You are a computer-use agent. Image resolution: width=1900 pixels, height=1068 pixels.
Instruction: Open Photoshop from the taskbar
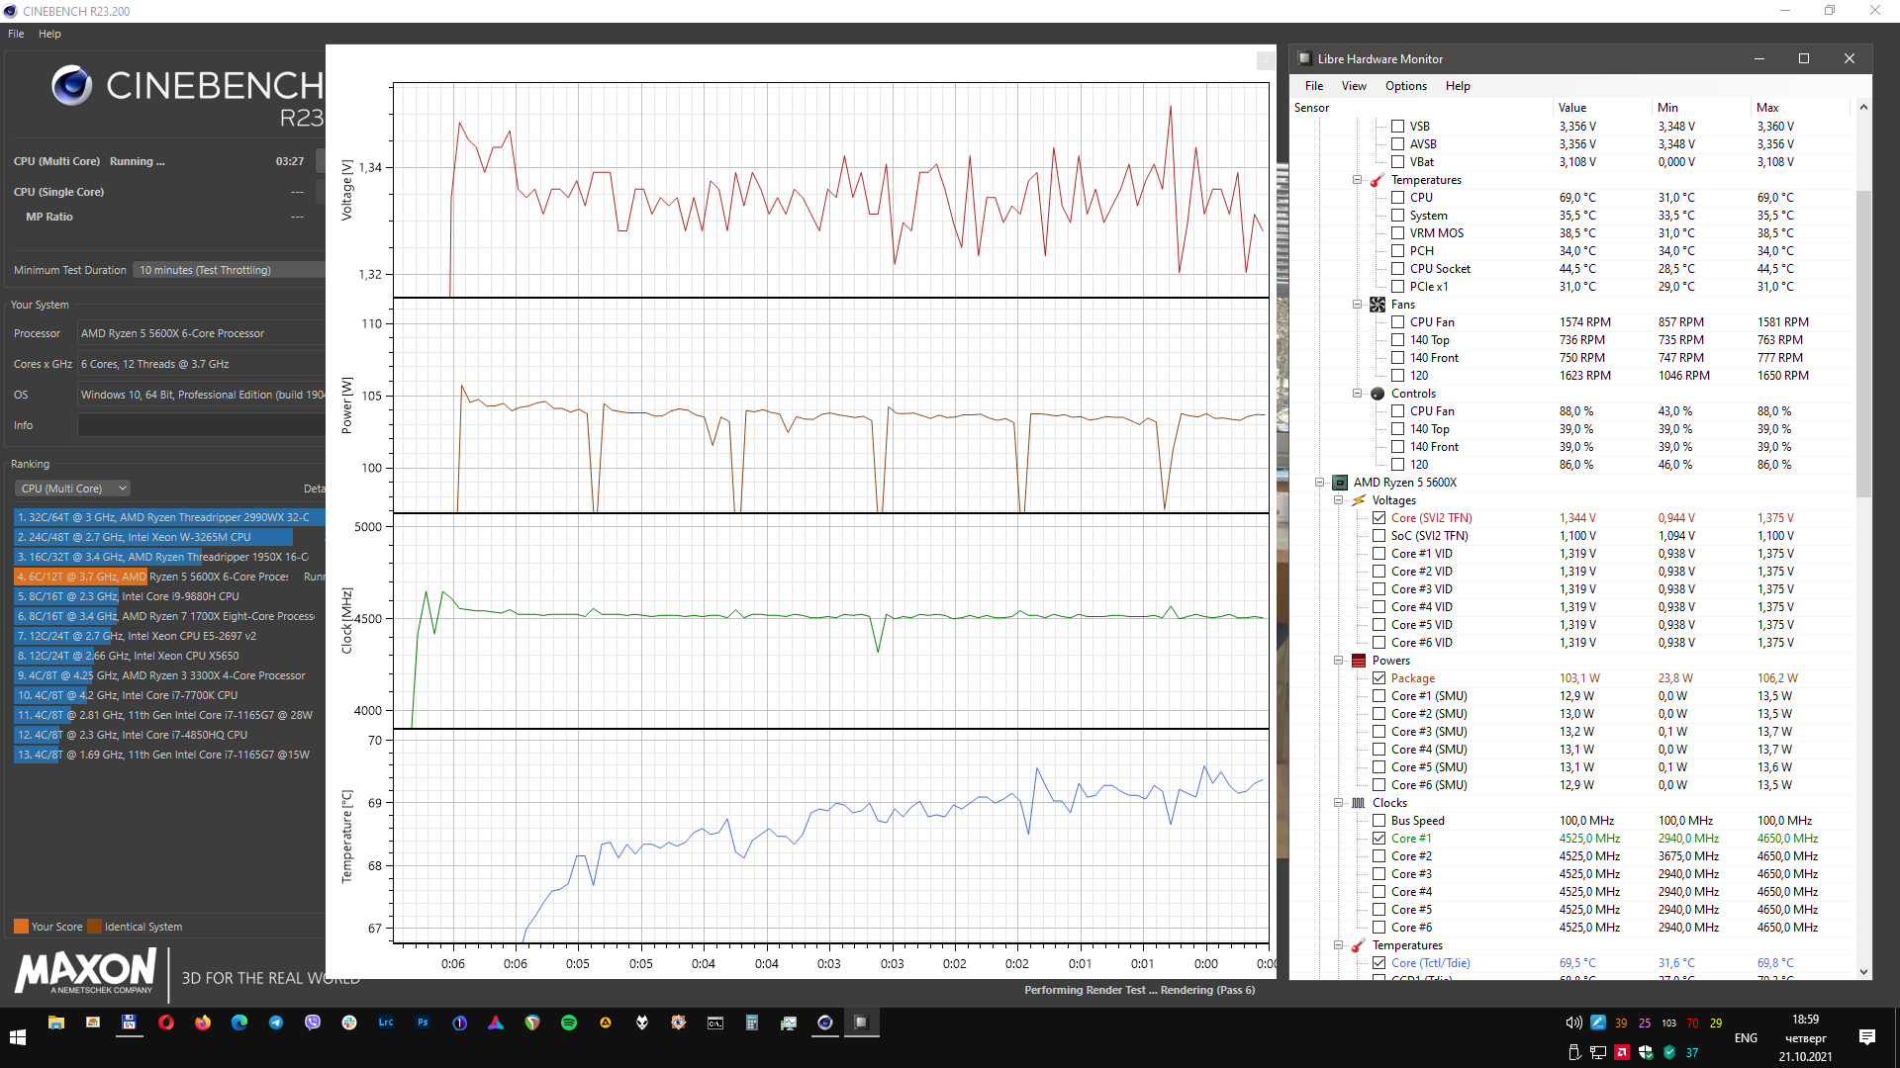pyautogui.click(x=423, y=1023)
